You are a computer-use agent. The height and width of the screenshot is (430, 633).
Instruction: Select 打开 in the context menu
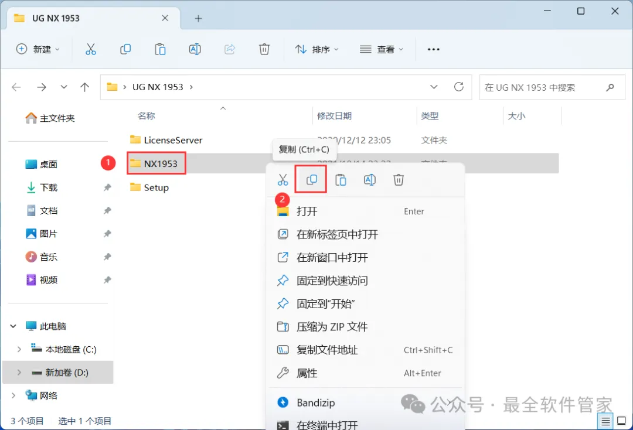point(365,211)
